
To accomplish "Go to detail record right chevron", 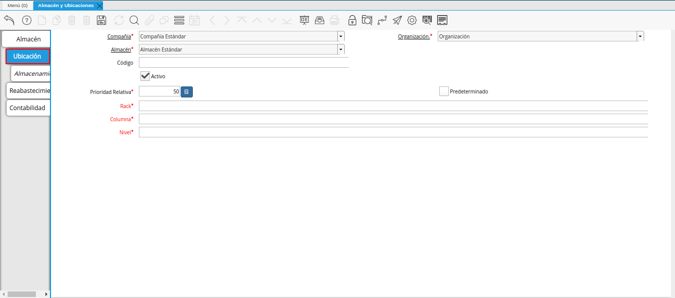I will [x=227, y=20].
